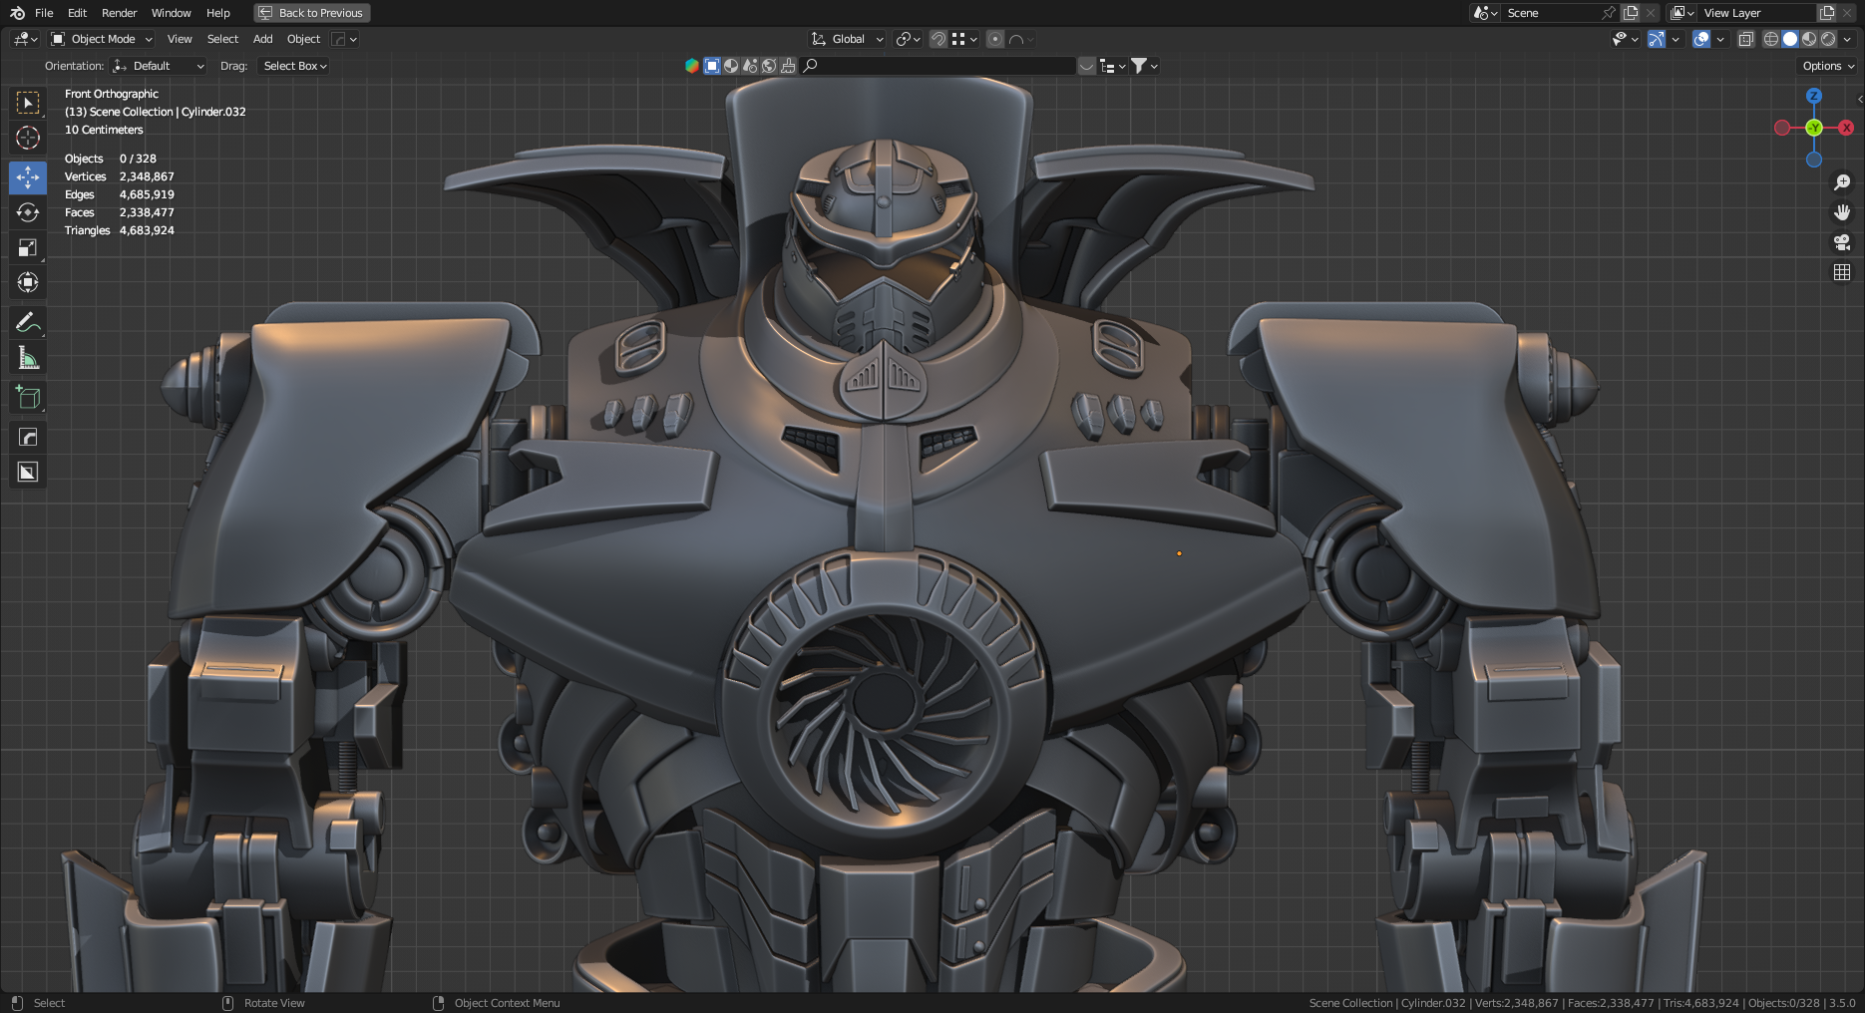The image size is (1865, 1013).
Task: Toggle show overlays button
Action: click(x=1702, y=39)
